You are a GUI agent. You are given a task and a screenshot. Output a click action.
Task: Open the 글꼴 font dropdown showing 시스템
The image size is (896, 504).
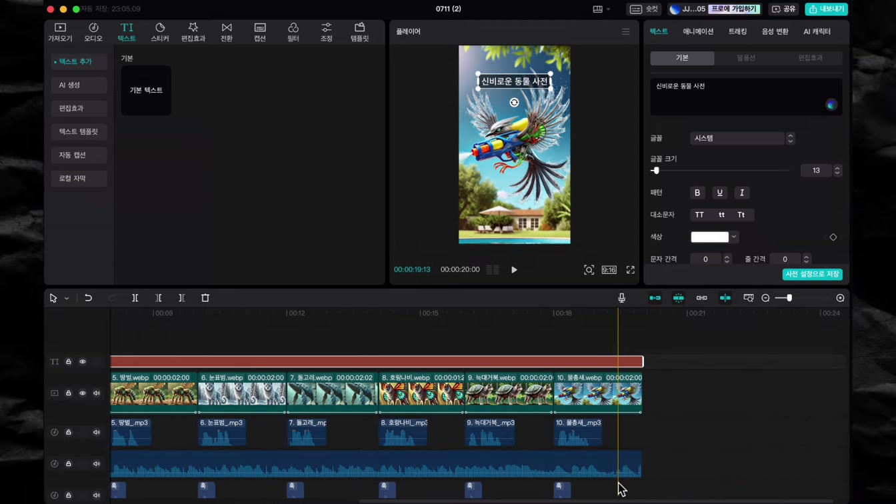pyautogui.click(x=742, y=139)
